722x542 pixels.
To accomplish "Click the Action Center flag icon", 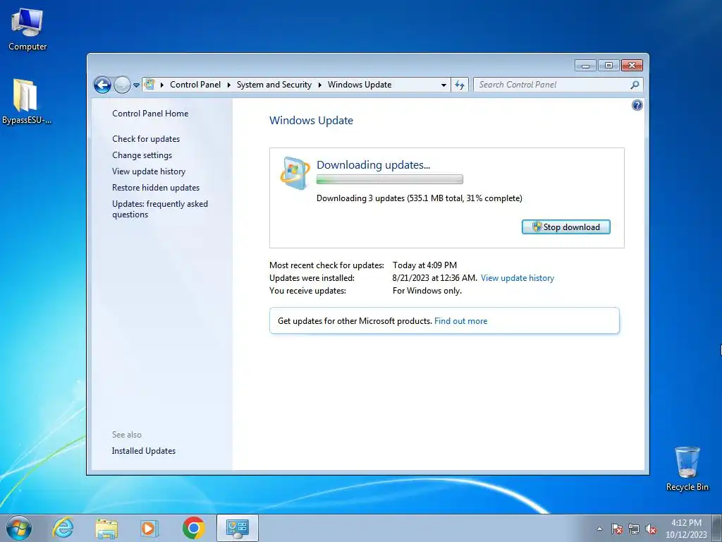I will tap(617, 529).
